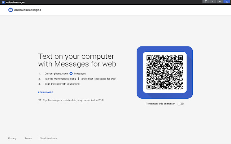Image resolution: width=231 pixels, height=144 pixels.
Task: Click the Wi-Fi tip text
Action: pos(74,100)
